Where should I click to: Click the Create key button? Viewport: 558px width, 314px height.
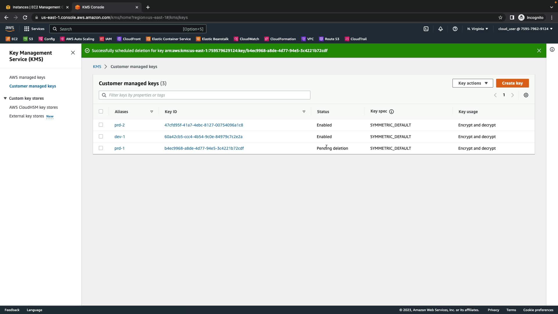click(512, 83)
